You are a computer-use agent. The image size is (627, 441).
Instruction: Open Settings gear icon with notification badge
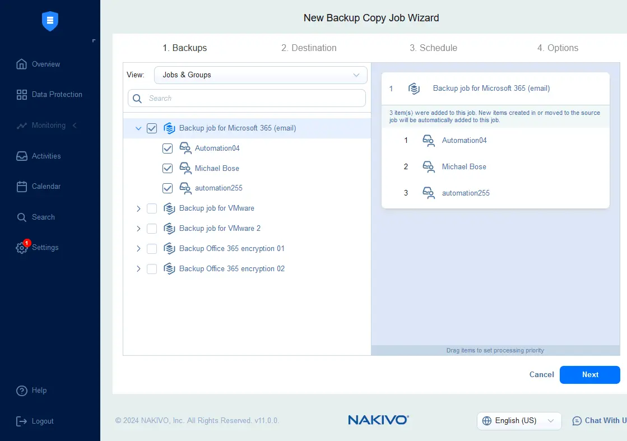22,247
